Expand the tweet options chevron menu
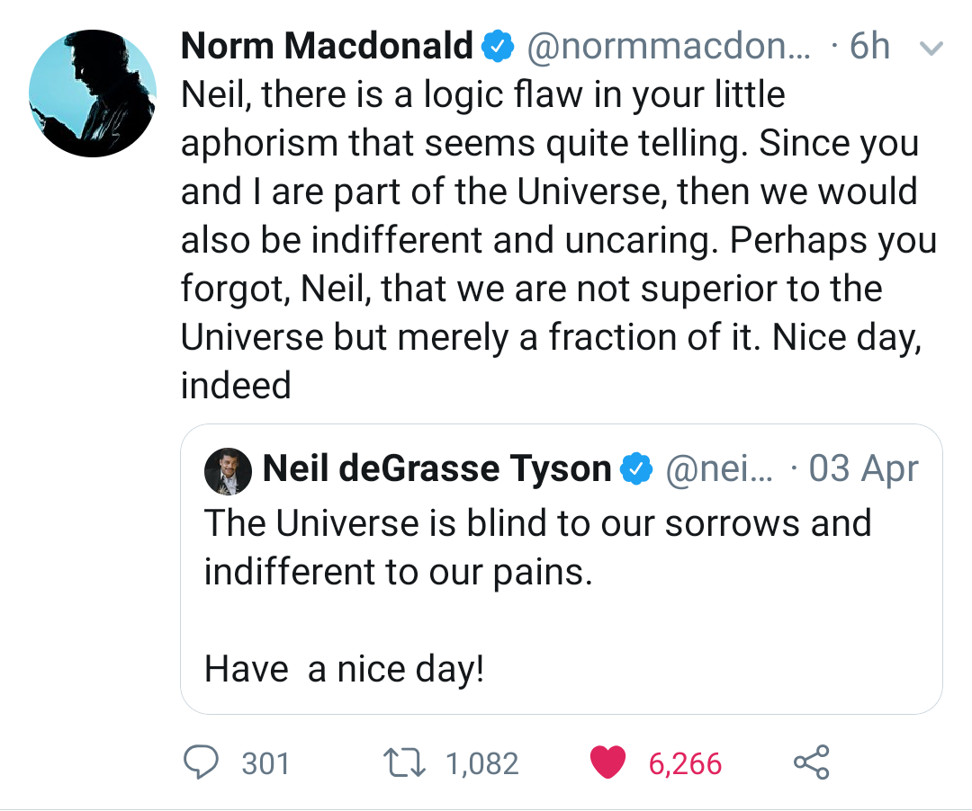The width and height of the screenshot is (972, 811). click(931, 49)
